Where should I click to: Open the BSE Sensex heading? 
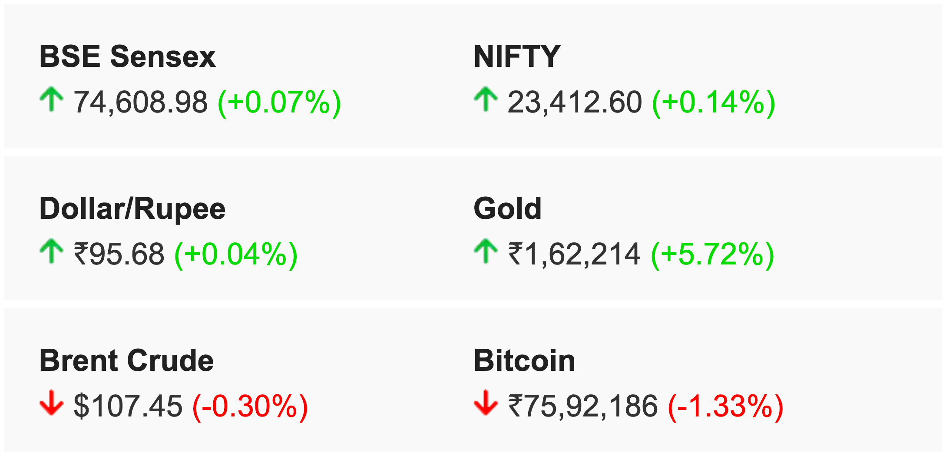click(x=128, y=56)
